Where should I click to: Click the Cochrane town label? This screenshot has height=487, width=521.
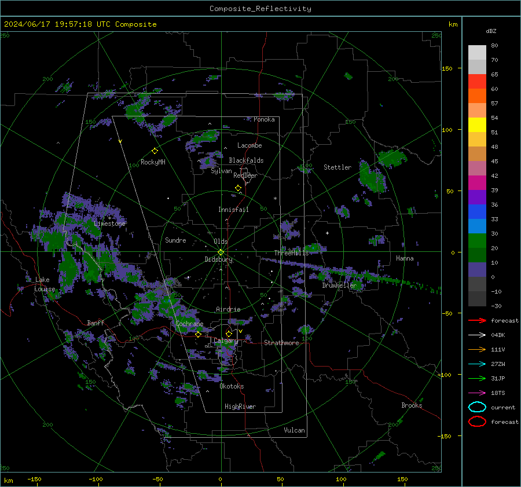pyautogui.click(x=189, y=324)
